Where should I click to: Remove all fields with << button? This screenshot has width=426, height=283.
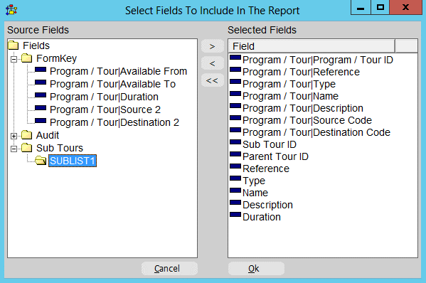[213, 80]
